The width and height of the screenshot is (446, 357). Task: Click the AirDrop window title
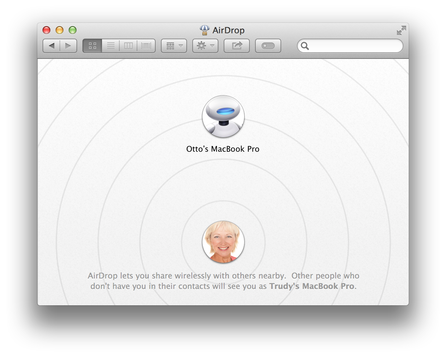coord(228,30)
